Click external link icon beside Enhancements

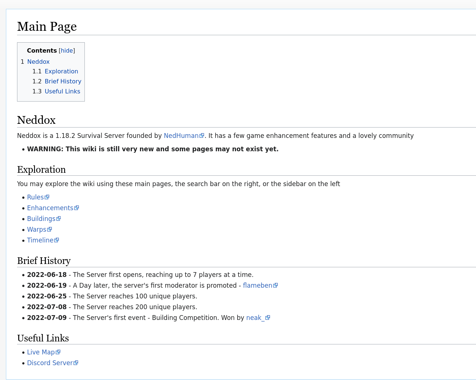[77, 208]
